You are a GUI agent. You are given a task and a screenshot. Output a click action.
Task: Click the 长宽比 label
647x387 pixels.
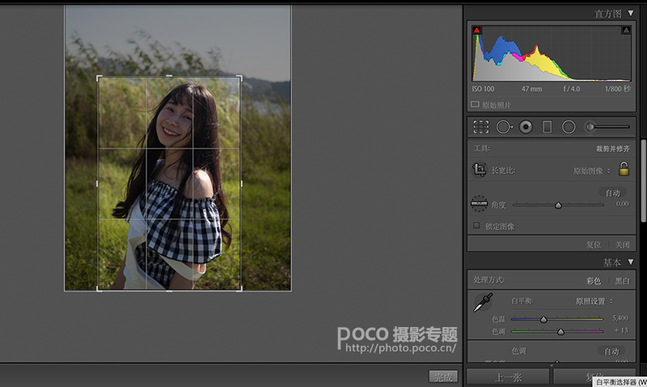(x=503, y=170)
